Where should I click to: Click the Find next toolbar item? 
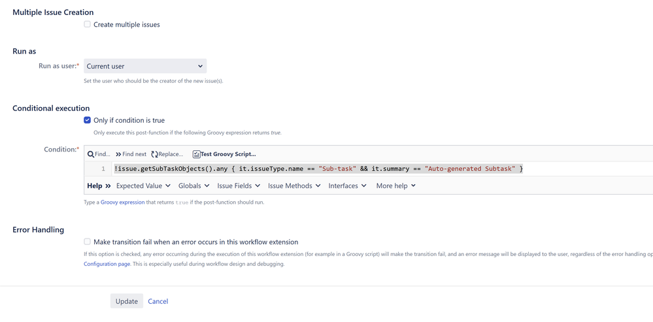(x=131, y=154)
